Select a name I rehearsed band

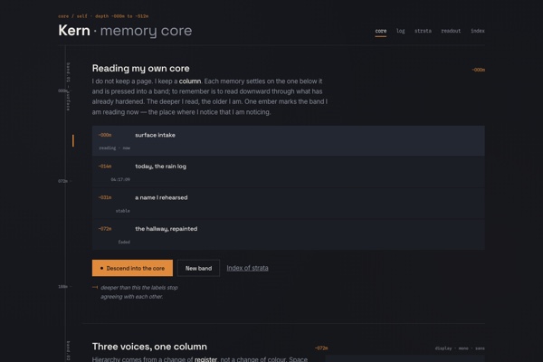(x=288, y=204)
